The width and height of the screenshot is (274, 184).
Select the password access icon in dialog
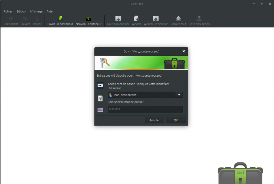point(100,85)
